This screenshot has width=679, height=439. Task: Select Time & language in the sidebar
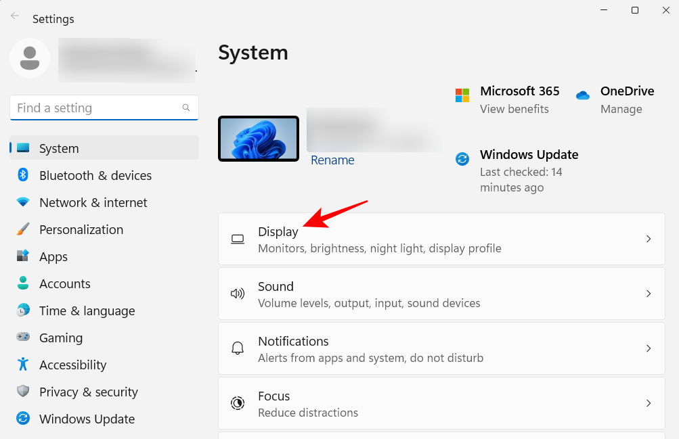click(x=23, y=310)
